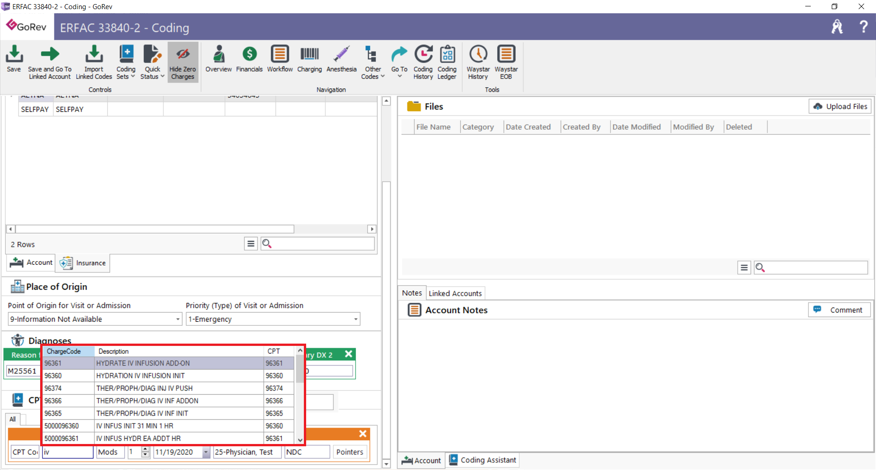876x470 pixels.
Task: Select THER/PROPH/DIAG IV INF ADDON row
Action: (x=169, y=401)
